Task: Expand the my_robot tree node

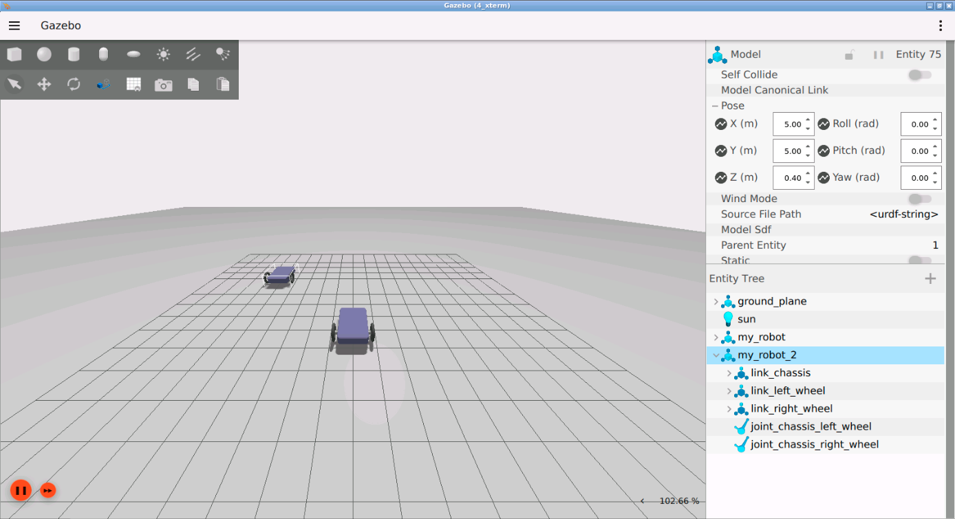Action: tap(716, 338)
